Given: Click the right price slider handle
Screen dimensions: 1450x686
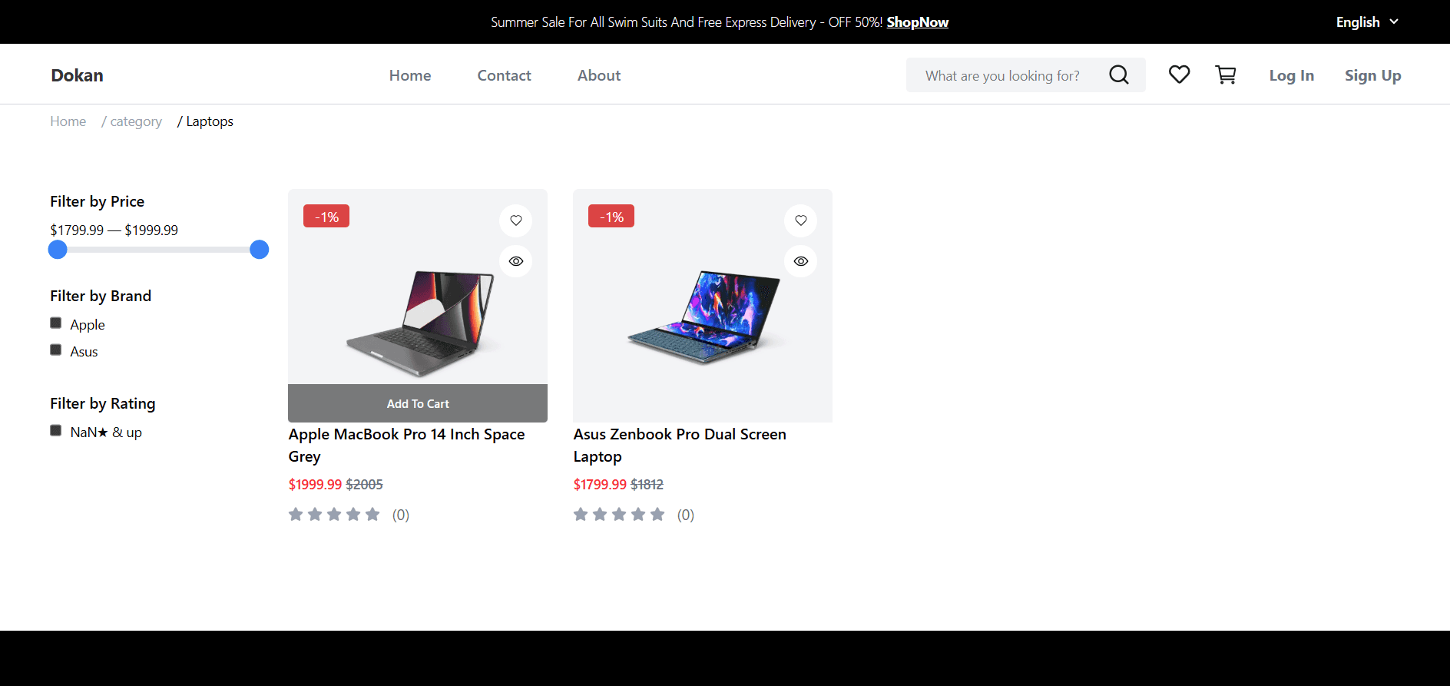Looking at the screenshot, I should pyautogui.click(x=260, y=250).
